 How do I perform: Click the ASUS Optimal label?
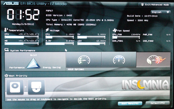coord(76,69)
